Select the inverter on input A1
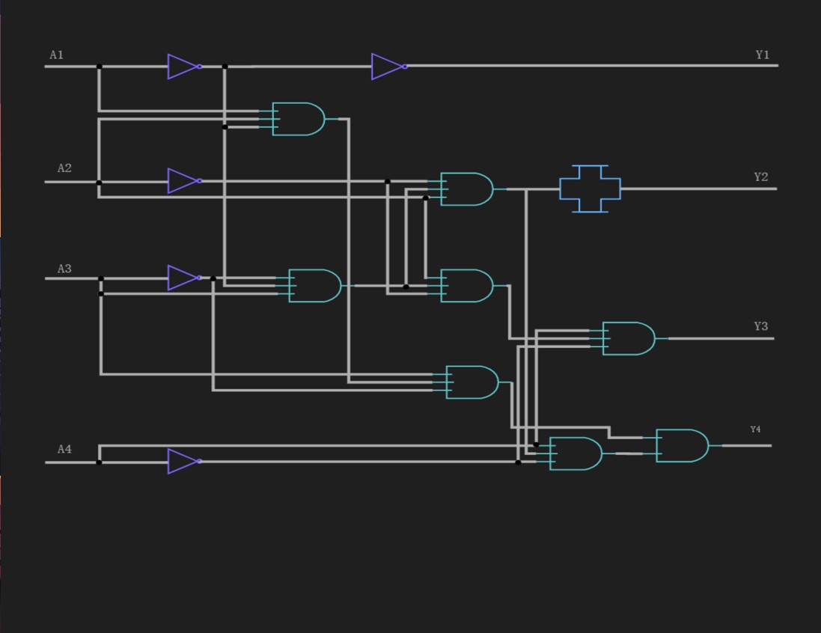821x633 pixels. (x=182, y=66)
